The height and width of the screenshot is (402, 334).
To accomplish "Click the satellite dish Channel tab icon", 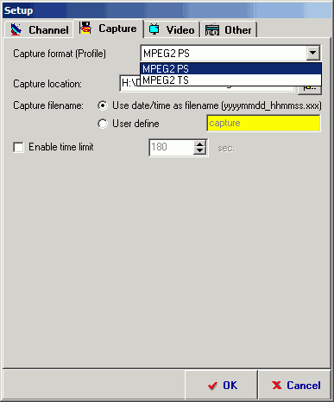I will [16, 29].
